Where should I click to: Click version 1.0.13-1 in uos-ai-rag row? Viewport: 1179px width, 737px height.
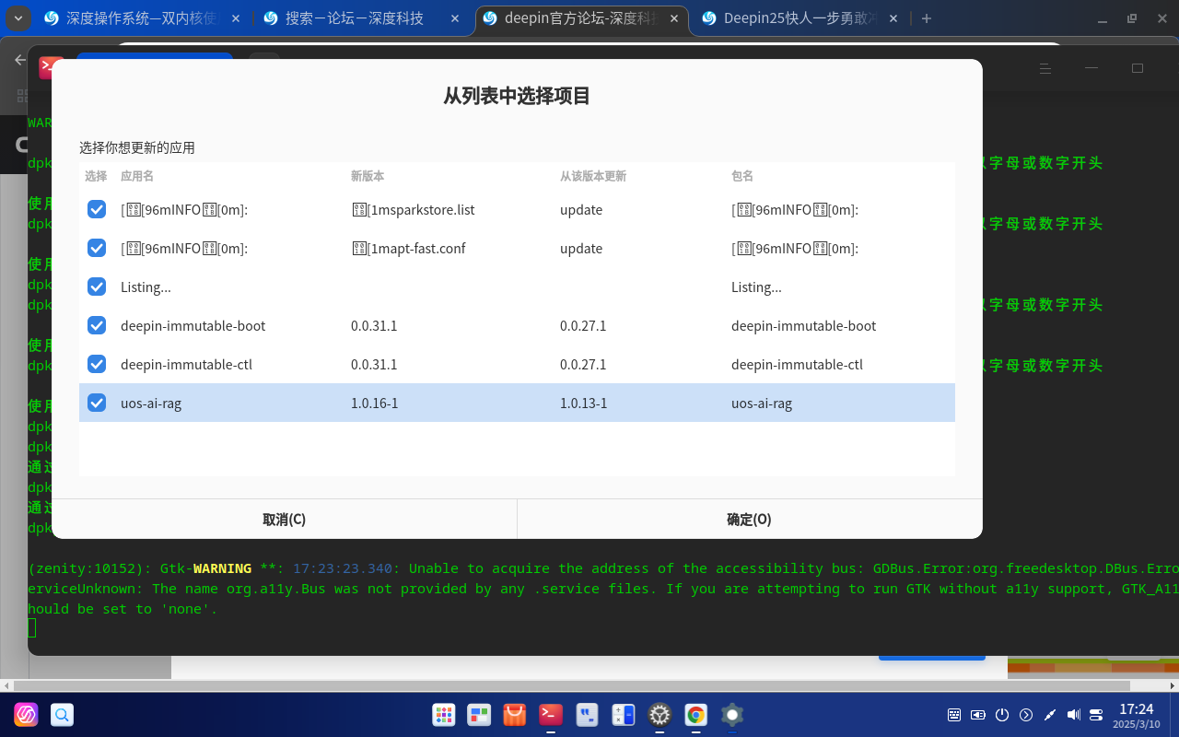584,403
